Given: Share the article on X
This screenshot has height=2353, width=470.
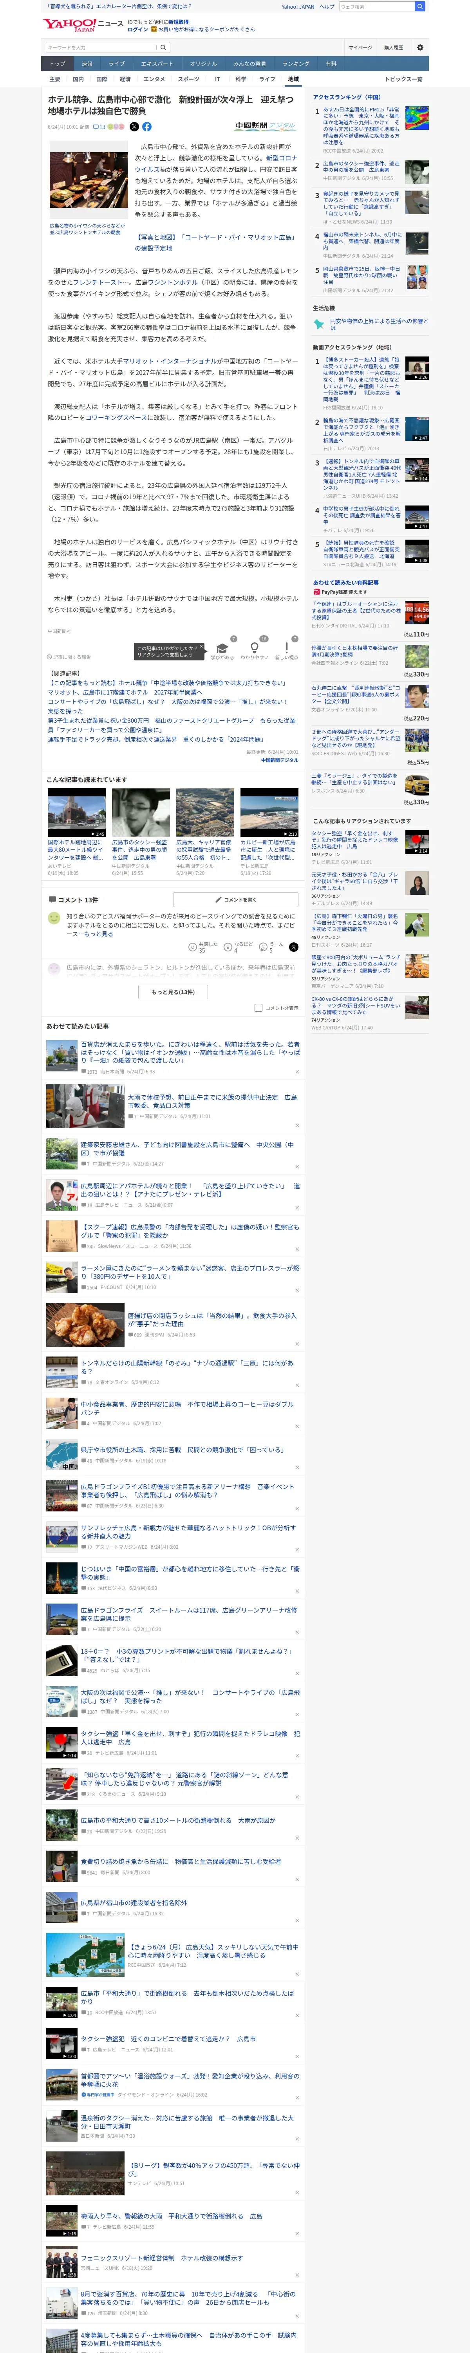Looking at the screenshot, I should tap(134, 127).
